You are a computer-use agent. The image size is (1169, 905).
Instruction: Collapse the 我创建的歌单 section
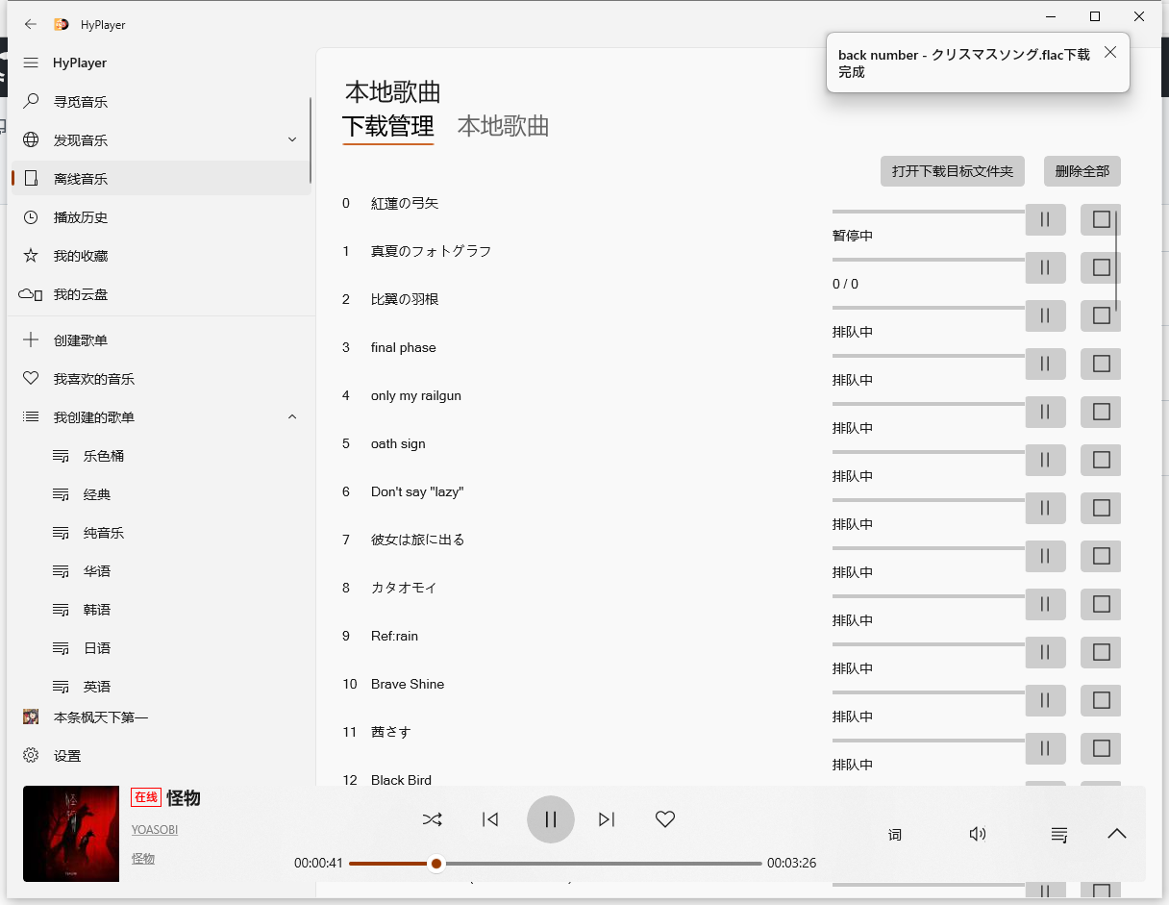tap(292, 416)
